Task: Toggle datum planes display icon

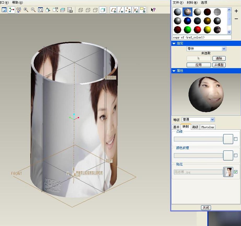Action: (x=113, y=10)
